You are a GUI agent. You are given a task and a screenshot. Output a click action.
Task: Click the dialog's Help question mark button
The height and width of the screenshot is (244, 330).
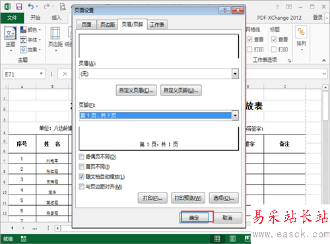click(x=224, y=11)
